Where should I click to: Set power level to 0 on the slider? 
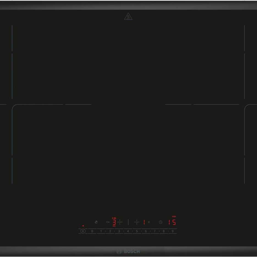click(x=92, y=231)
